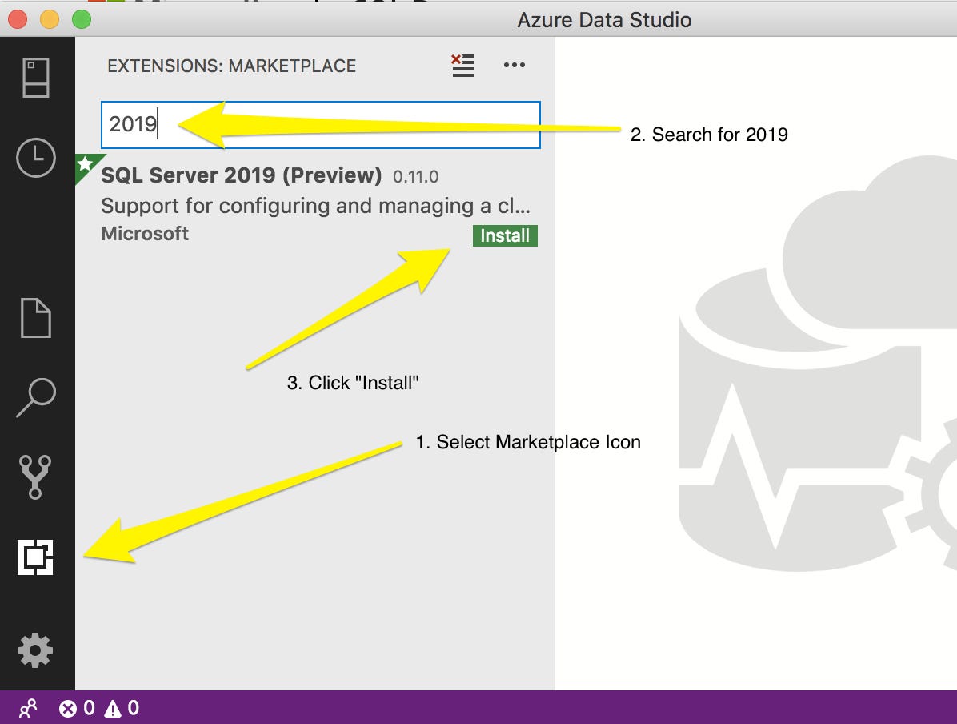Click the extensions search input field
Screen dimensions: 957x724
tap(320, 125)
